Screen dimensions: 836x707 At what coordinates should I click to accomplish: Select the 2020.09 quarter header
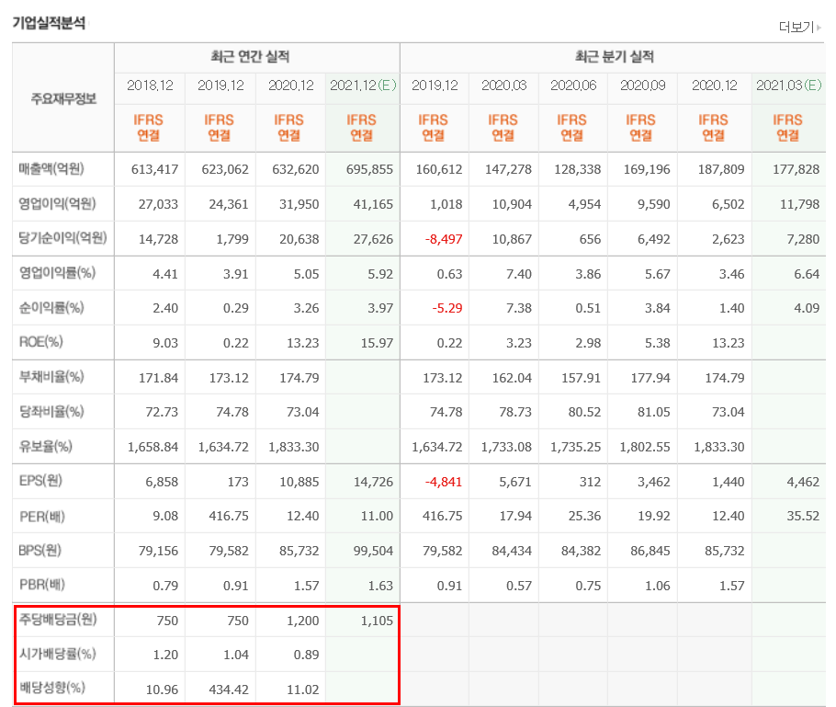(x=642, y=86)
